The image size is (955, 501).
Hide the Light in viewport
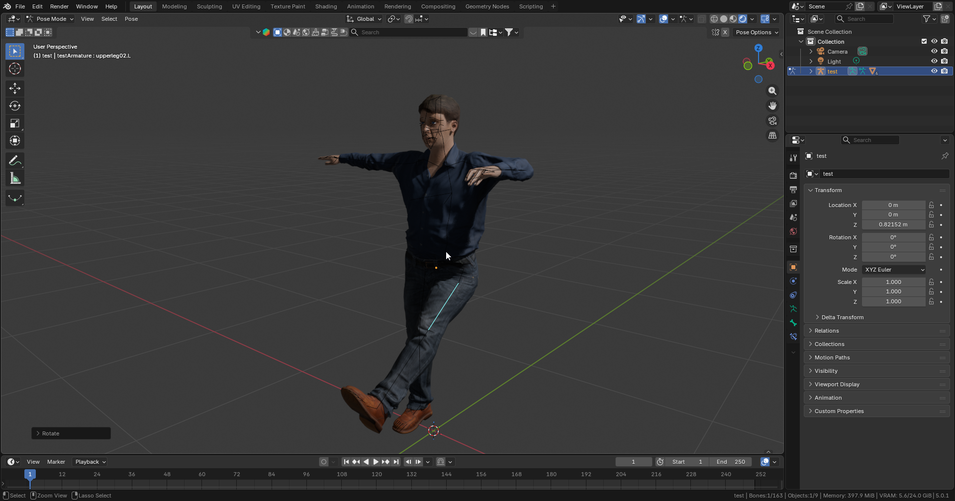click(x=934, y=61)
